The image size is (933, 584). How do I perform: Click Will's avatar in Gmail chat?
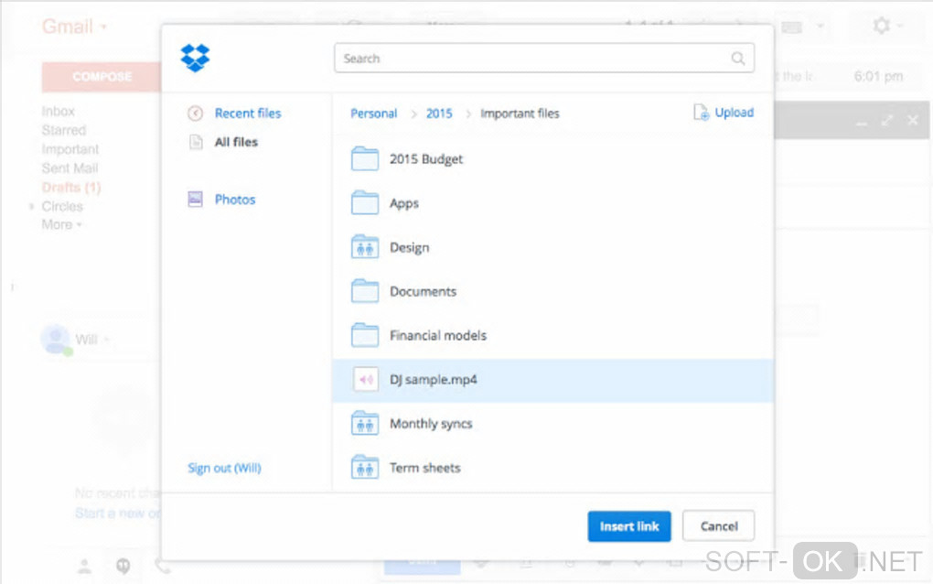tap(55, 340)
